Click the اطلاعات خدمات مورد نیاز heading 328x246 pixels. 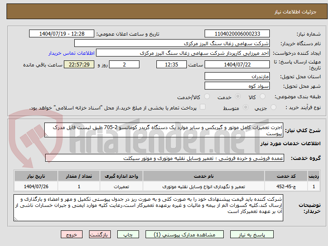tap(290, 143)
